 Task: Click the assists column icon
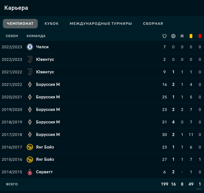coord(182,36)
